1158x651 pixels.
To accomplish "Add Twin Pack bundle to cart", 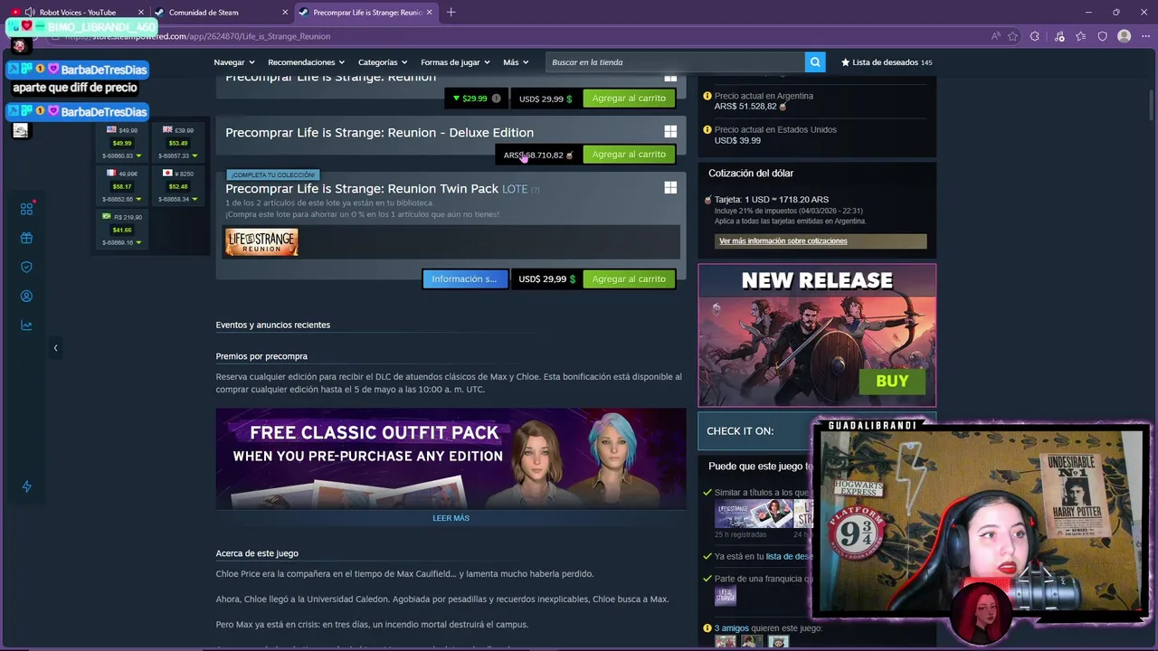I will tap(629, 279).
